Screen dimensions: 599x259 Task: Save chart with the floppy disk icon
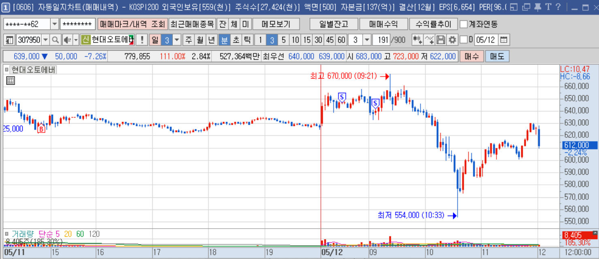pos(441,40)
